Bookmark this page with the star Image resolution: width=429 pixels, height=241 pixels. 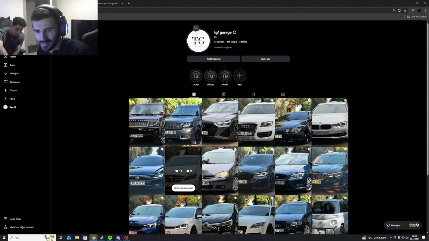405,10
